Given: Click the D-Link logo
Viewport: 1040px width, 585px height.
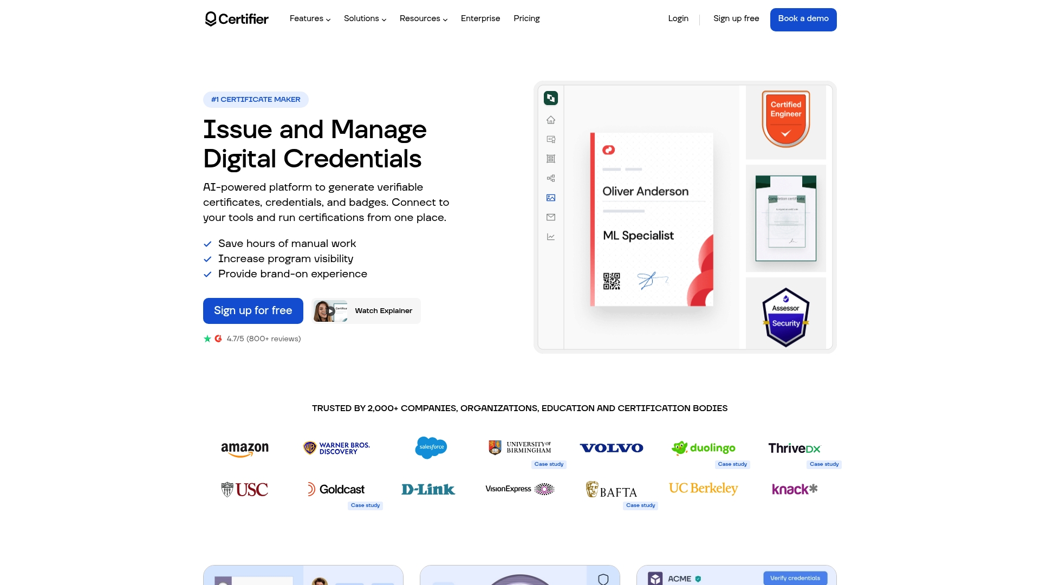Looking at the screenshot, I should [x=428, y=490].
